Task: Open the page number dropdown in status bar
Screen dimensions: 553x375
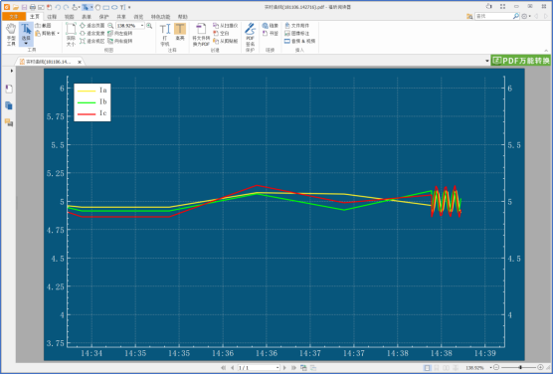Action: click(277, 368)
